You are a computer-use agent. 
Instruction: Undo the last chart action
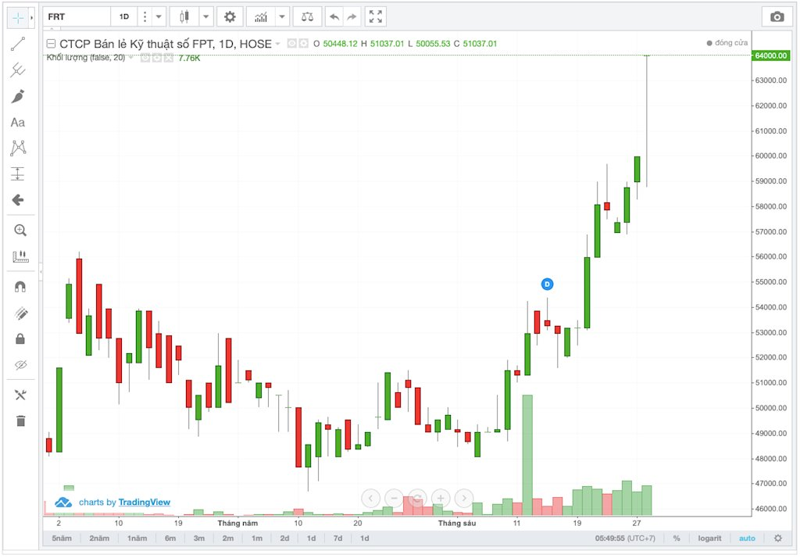(334, 16)
